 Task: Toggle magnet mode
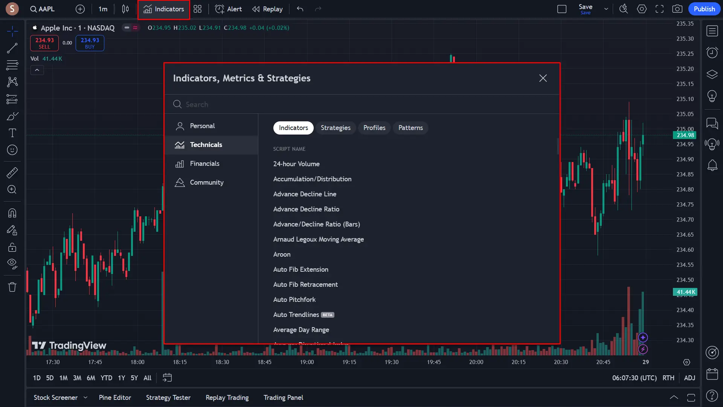point(12,213)
